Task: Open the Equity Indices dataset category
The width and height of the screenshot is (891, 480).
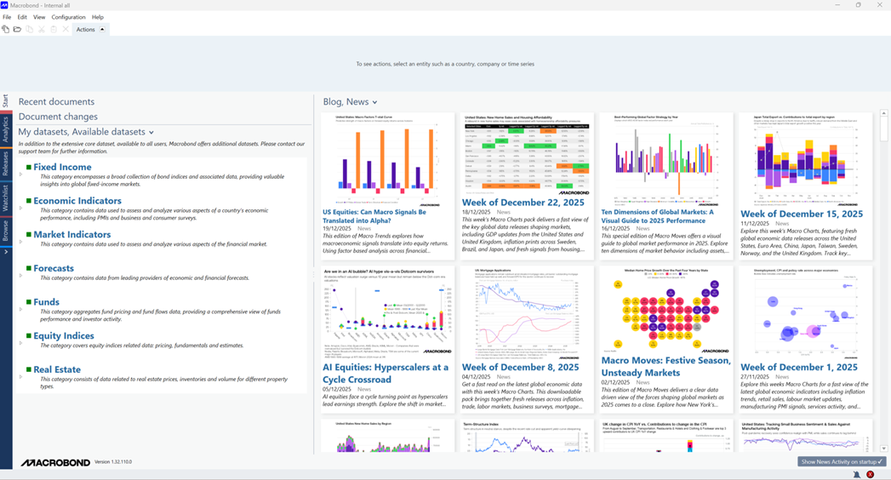Action: click(64, 335)
